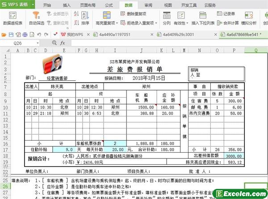Switch to the 云服务 ribbon tab

point(210,5)
